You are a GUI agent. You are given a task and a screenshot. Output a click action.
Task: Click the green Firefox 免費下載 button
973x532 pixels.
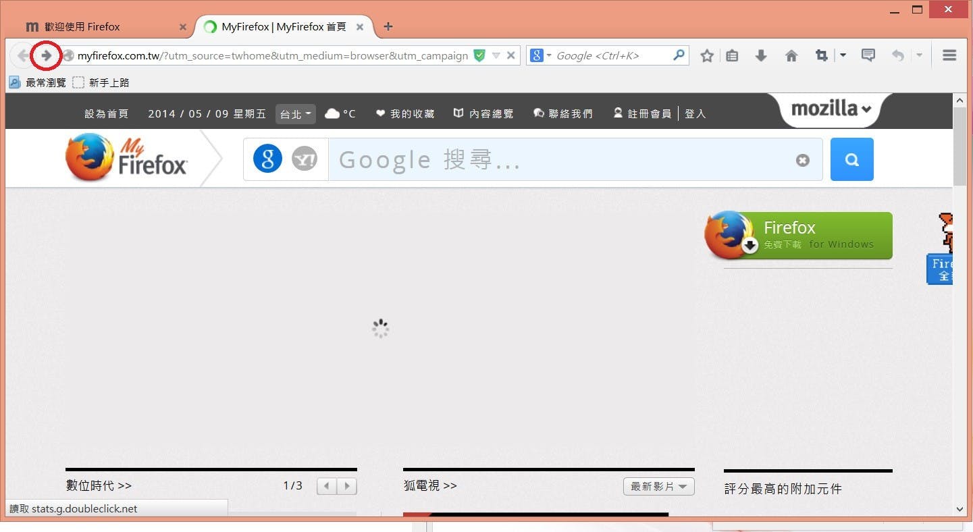799,235
